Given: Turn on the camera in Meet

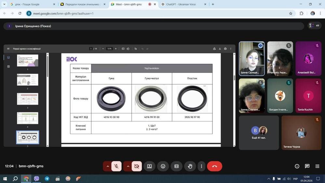Looking at the screenshot, I should (137, 166).
